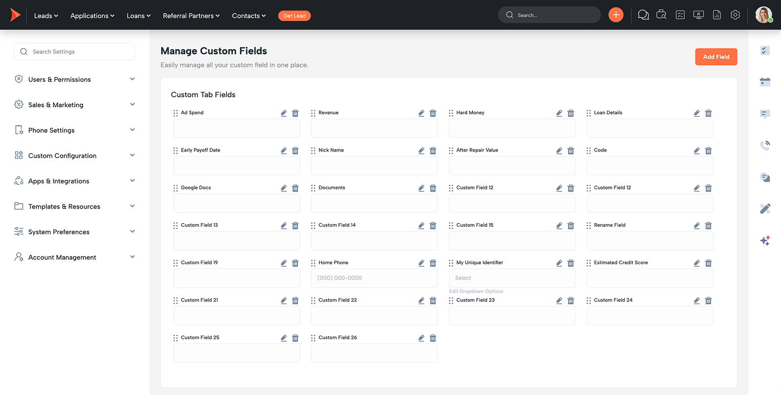The width and height of the screenshot is (781, 395).
Task: Open the checklist icon in header
Action: click(680, 15)
